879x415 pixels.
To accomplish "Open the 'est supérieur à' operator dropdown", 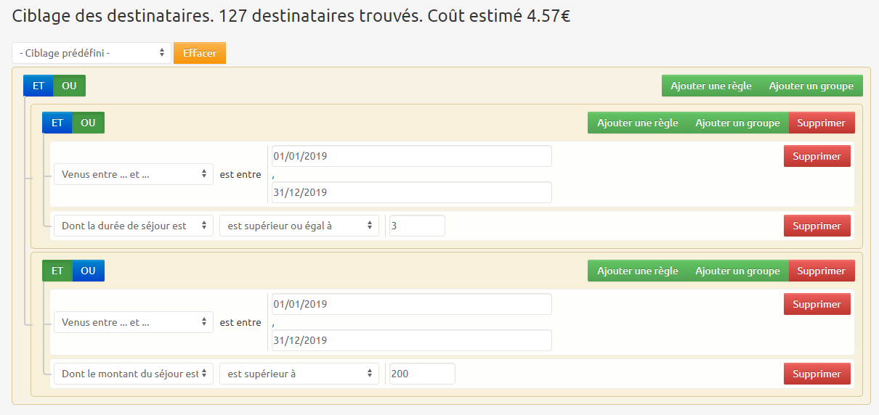I will pos(299,374).
